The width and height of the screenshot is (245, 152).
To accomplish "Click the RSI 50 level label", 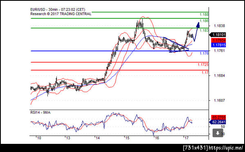I will coord(223,127).
